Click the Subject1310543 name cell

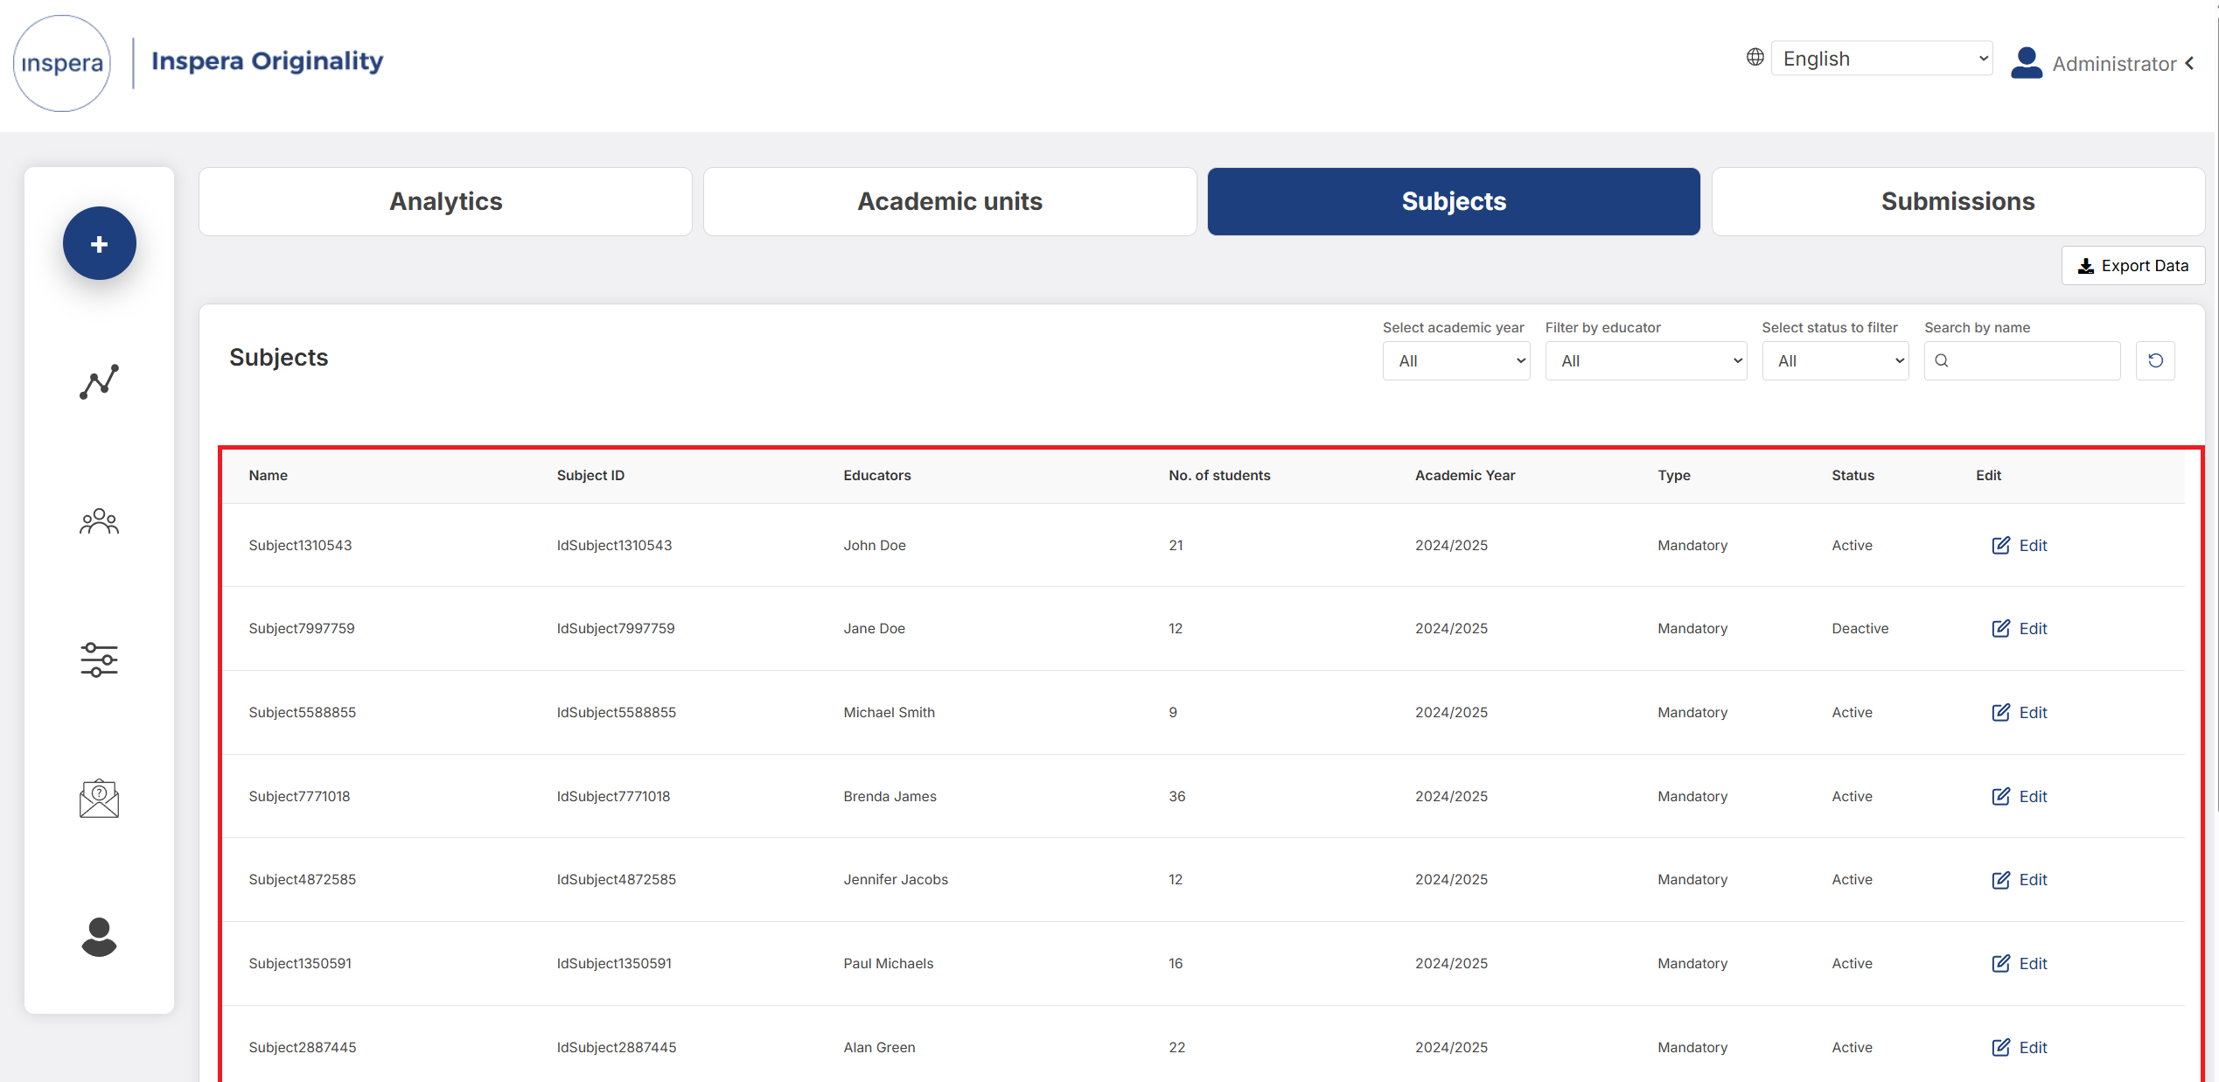(300, 545)
